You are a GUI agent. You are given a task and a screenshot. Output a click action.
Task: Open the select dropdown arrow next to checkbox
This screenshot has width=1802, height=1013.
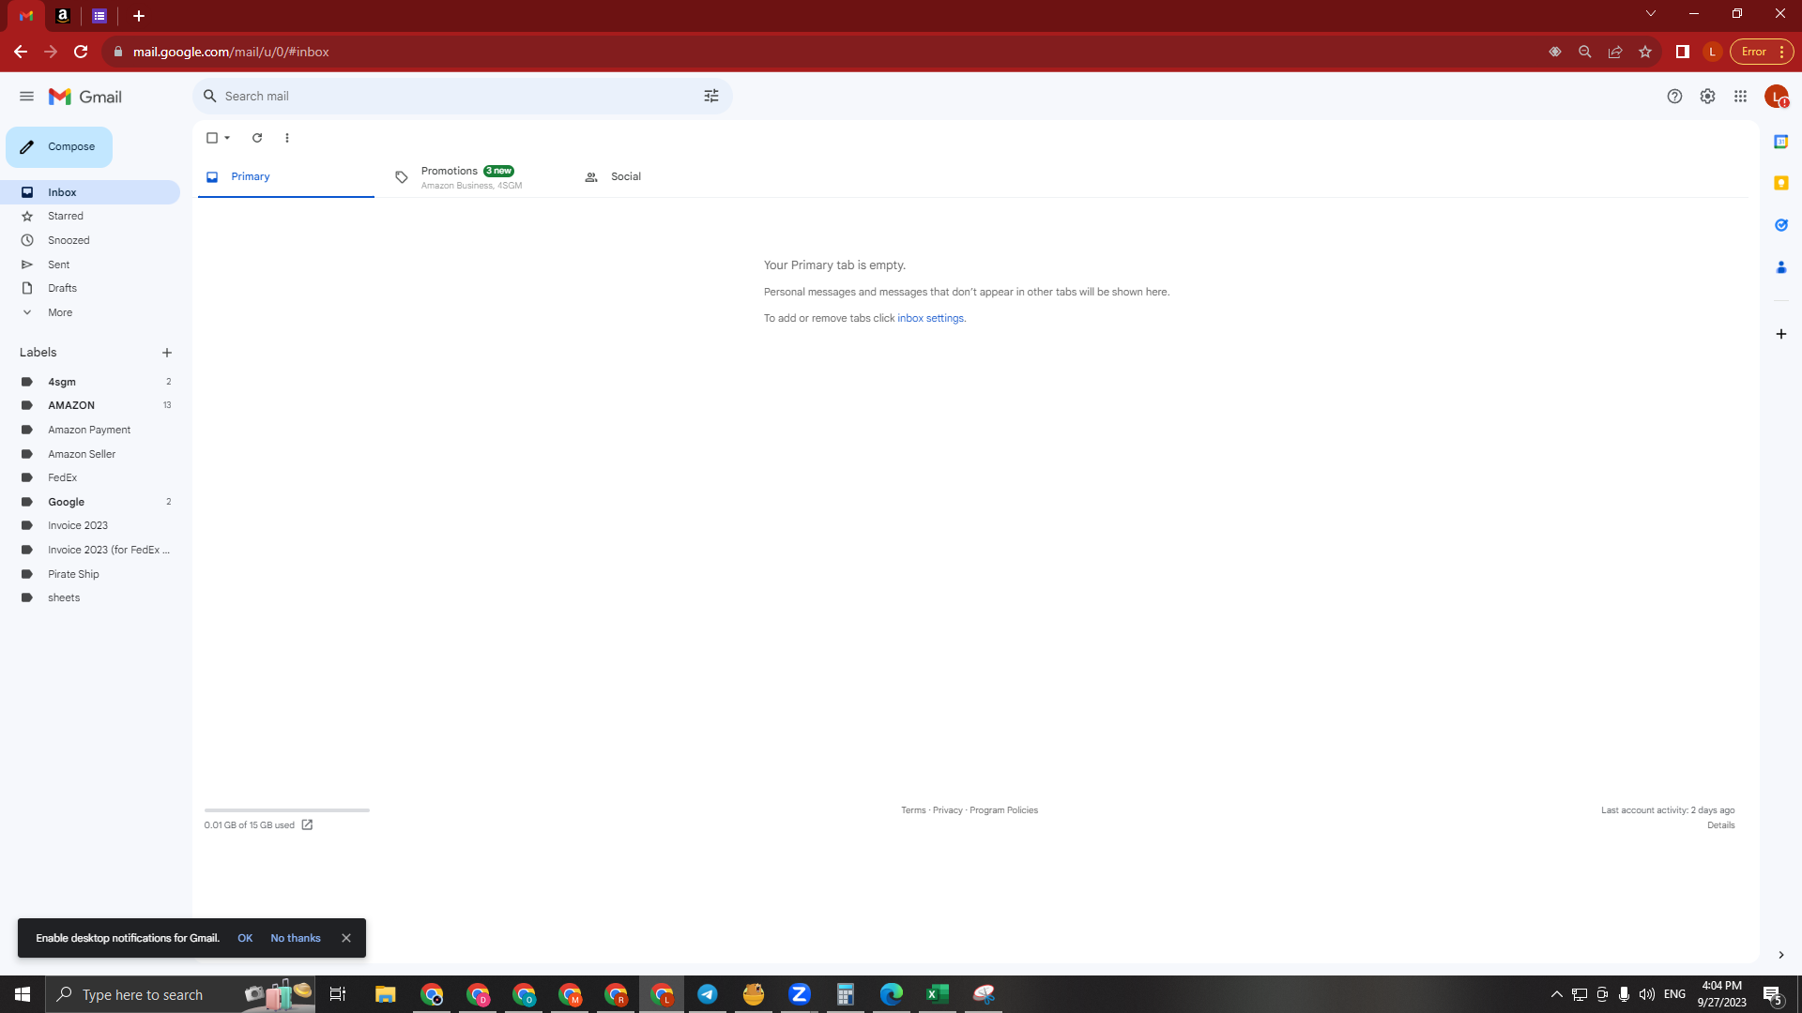tap(227, 138)
